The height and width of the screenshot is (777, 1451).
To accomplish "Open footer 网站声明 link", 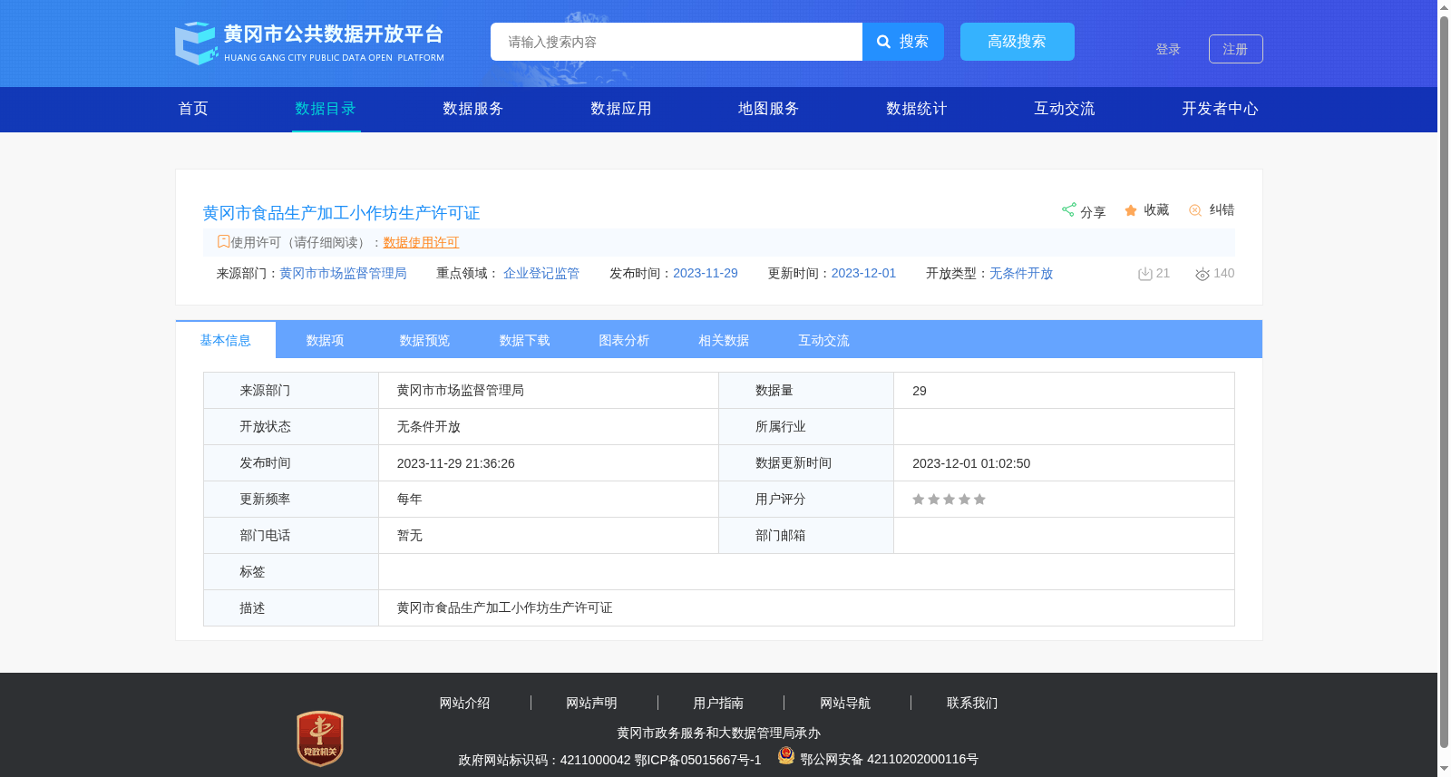I will tap(592, 703).
